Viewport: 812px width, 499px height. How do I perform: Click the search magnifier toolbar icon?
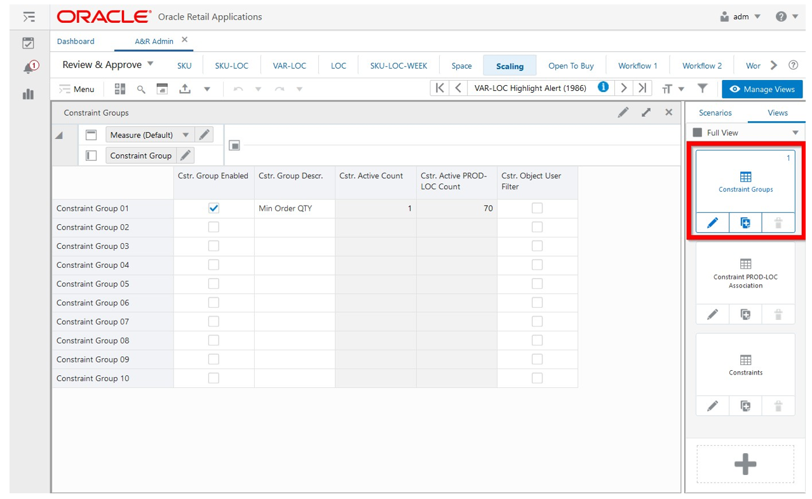(x=141, y=90)
